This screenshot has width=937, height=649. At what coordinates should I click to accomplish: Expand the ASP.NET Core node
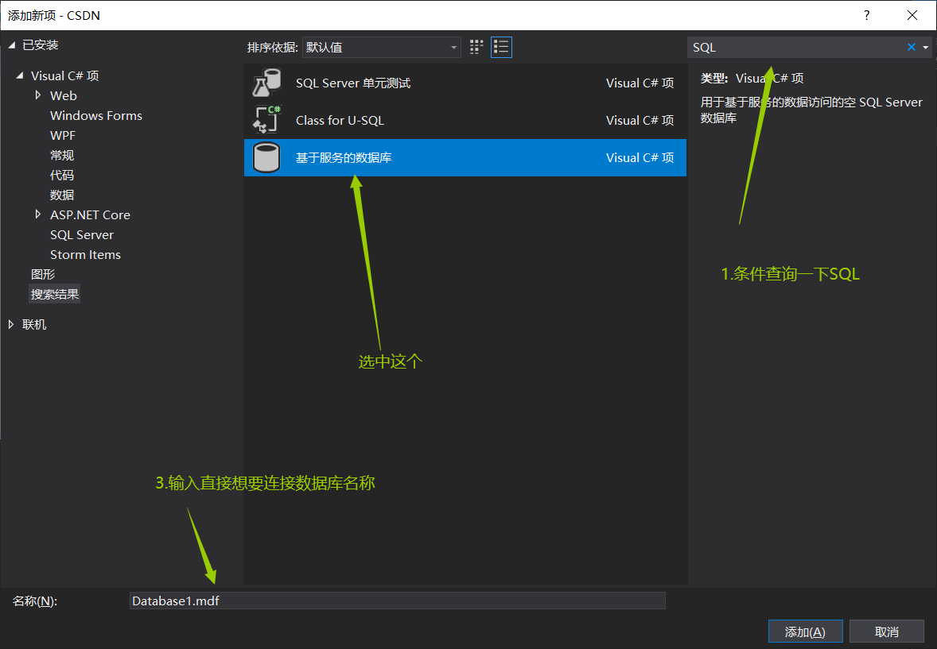[x=37, y=214]
